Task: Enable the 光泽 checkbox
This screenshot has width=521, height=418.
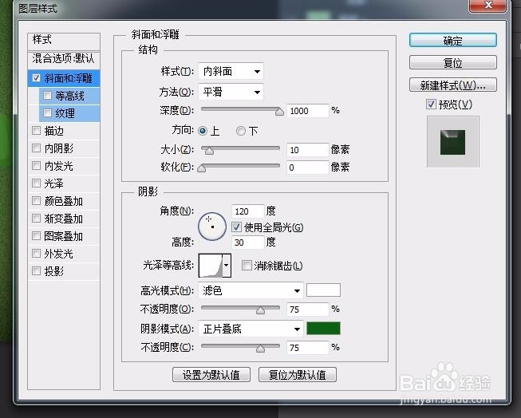Action: pyautogui.click(x=36, y=183)
